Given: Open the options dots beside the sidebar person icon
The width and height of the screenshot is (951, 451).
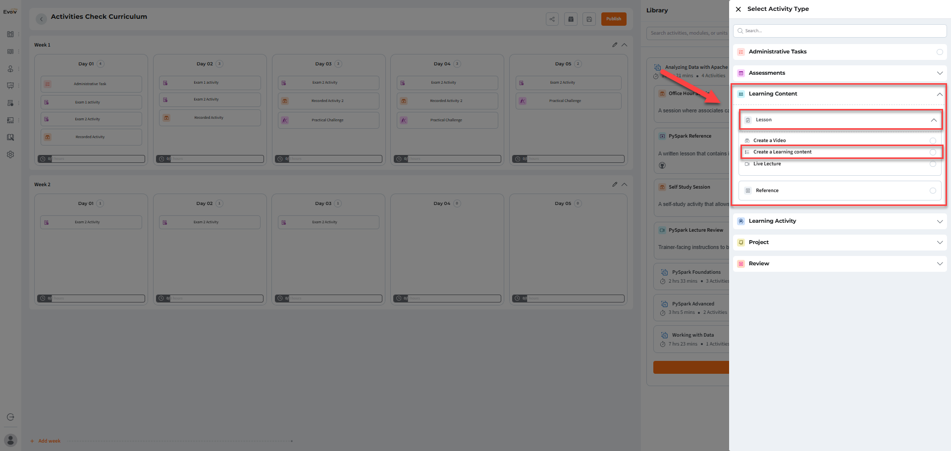Looking at the screenshot, I should [19, 69].
